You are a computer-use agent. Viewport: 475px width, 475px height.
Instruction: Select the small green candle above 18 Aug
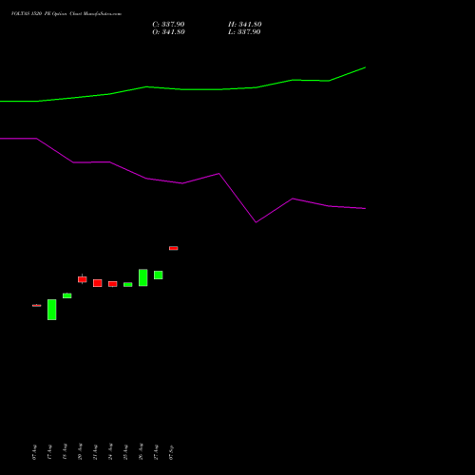point(67,295)
